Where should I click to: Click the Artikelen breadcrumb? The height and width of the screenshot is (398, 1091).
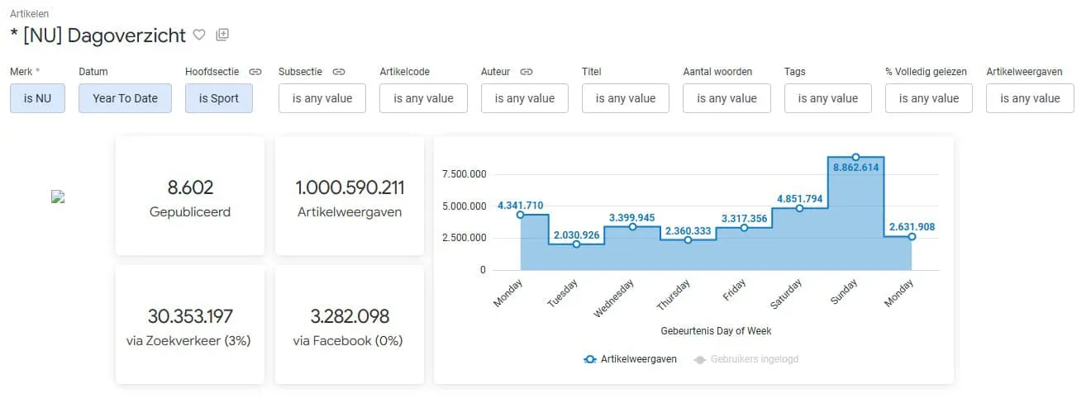pyautogui.click(x=29, y=14)
